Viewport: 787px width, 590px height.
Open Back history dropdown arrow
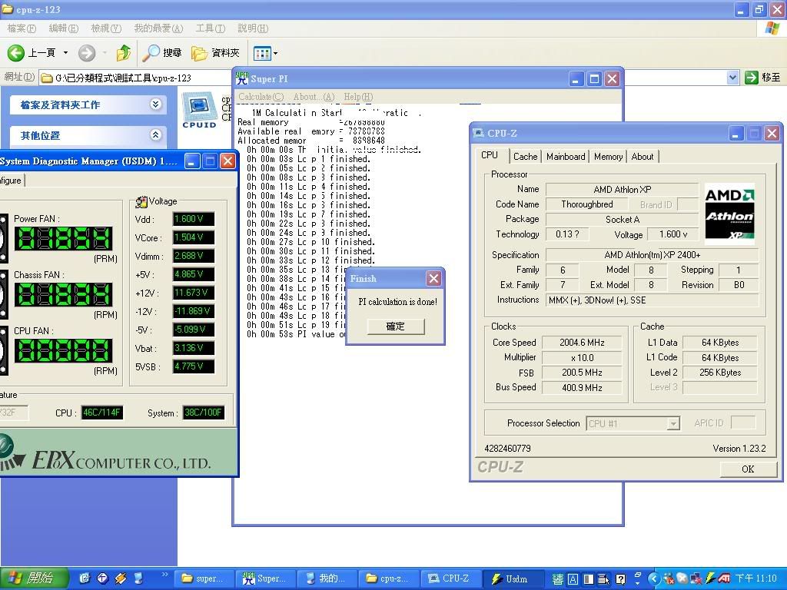tap(65, 53)
